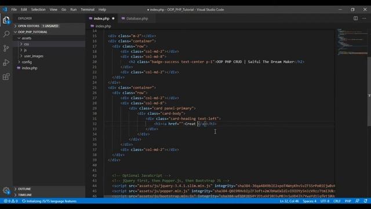Click the horizontal editor scrollbar

[219, 196]
